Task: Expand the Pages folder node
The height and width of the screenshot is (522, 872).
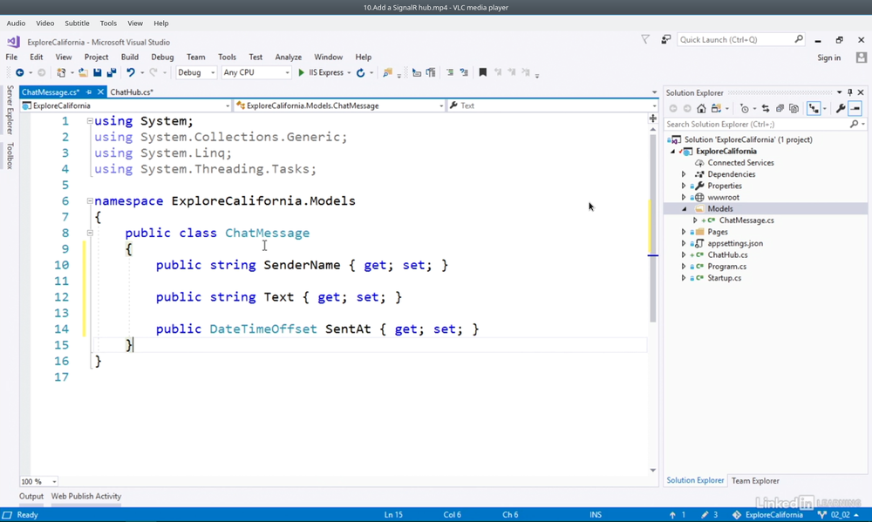Action: [x=684, y=232]
